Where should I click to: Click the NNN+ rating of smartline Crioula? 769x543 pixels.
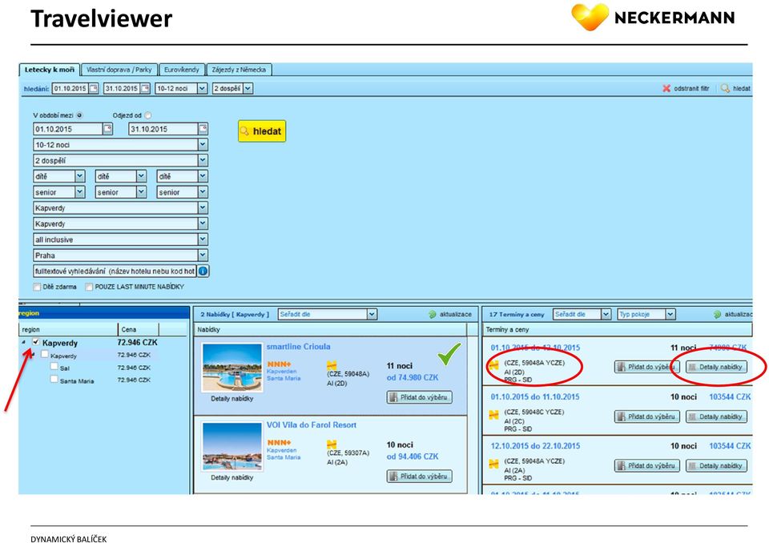[279, 364]
